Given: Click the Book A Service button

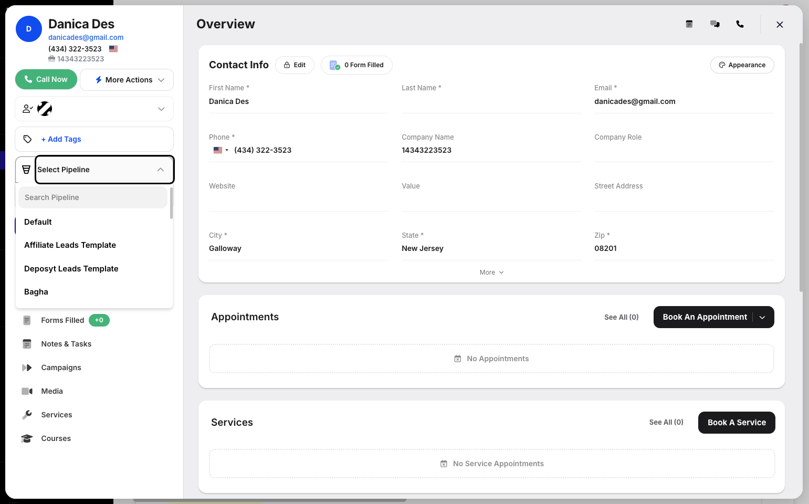Looking at the screenshot, I should tap(737, 423).
